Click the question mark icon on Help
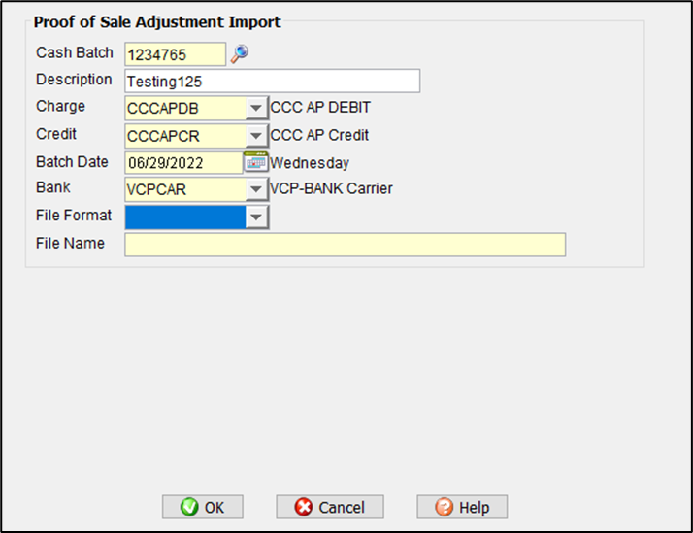693x533 pixels. pyautogui.click(x=444, y=507)
